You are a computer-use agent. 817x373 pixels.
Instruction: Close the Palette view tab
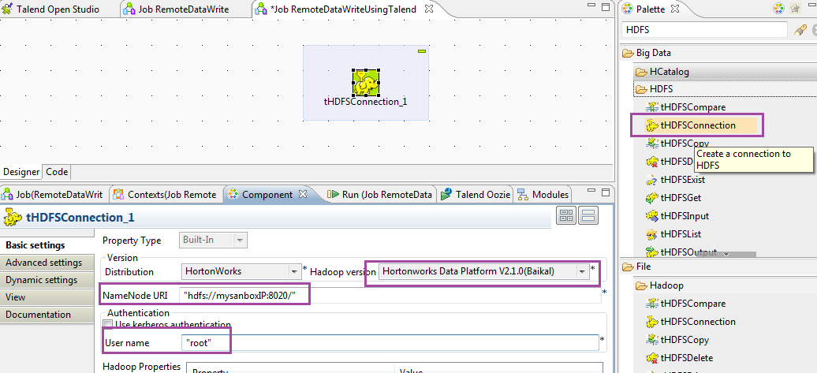pos(674,9)
